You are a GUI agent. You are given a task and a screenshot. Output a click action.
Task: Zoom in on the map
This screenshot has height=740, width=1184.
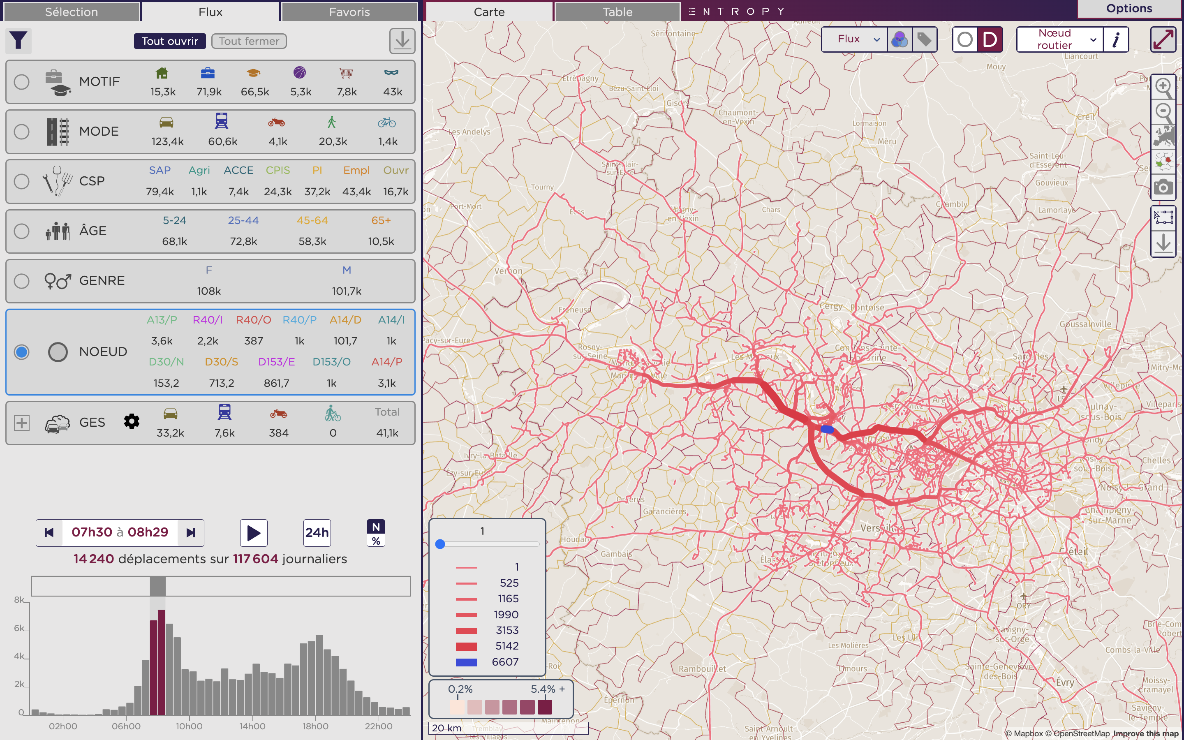[x=1163, y=87]
